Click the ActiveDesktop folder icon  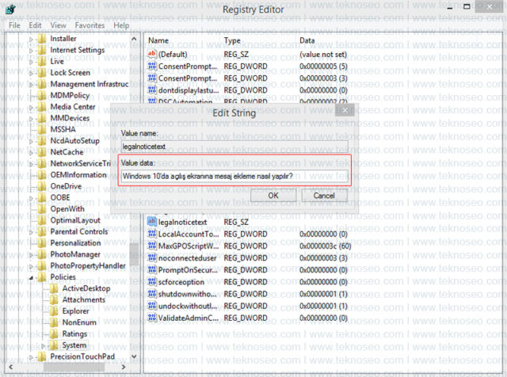click(x=54, y=288)
